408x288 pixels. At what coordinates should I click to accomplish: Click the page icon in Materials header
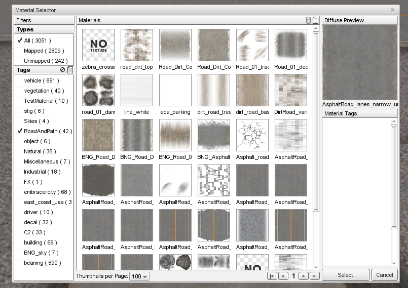[x=316, y=20]
